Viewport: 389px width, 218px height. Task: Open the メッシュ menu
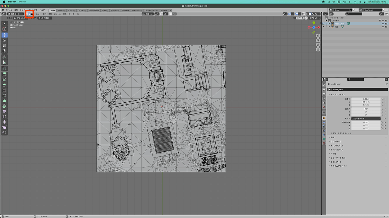point(57,14)
